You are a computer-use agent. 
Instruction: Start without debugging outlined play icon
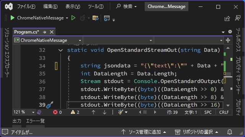[73, 18]
